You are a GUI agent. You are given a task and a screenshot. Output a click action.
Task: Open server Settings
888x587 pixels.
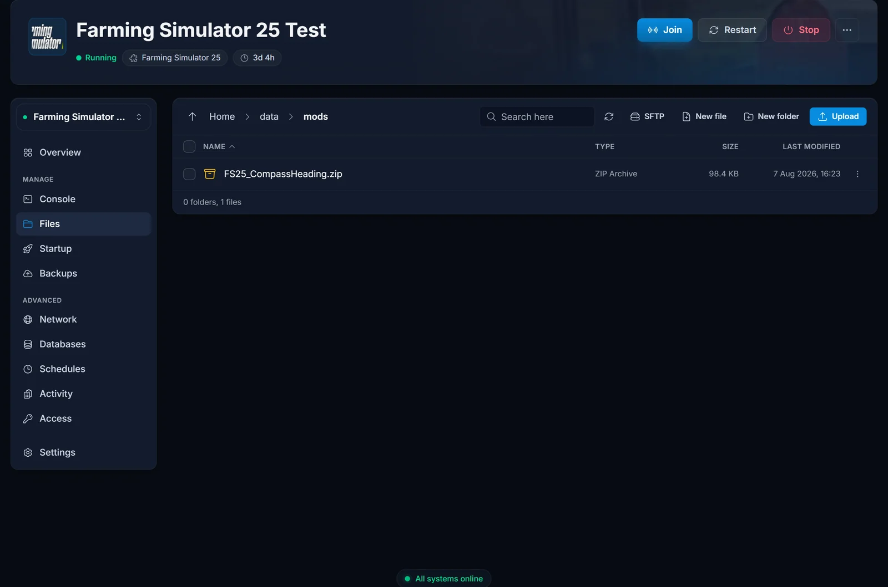tap(83, 452)
